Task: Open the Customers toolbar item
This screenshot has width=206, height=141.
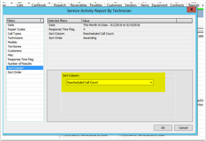Action: pyautogui.click(x=114, y=5)
